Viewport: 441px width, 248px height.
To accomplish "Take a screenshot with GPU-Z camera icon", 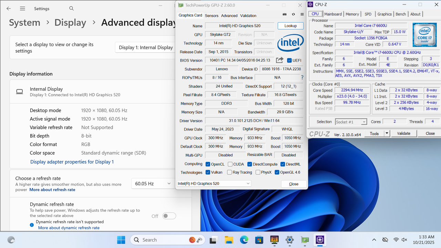I will pos(285,14).
